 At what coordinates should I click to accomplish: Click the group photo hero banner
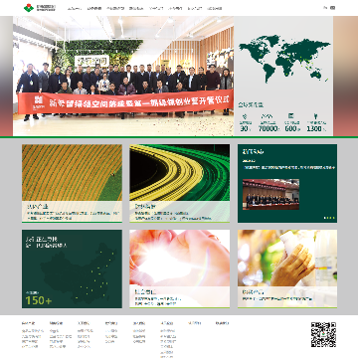(123, 76)
